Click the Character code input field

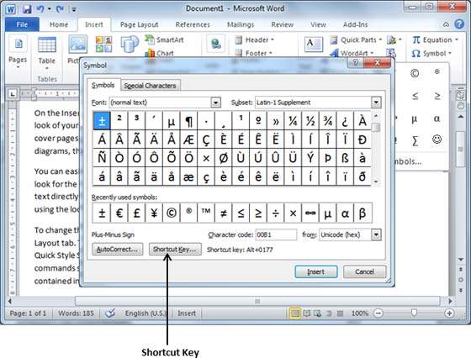[x=276, y=234]
